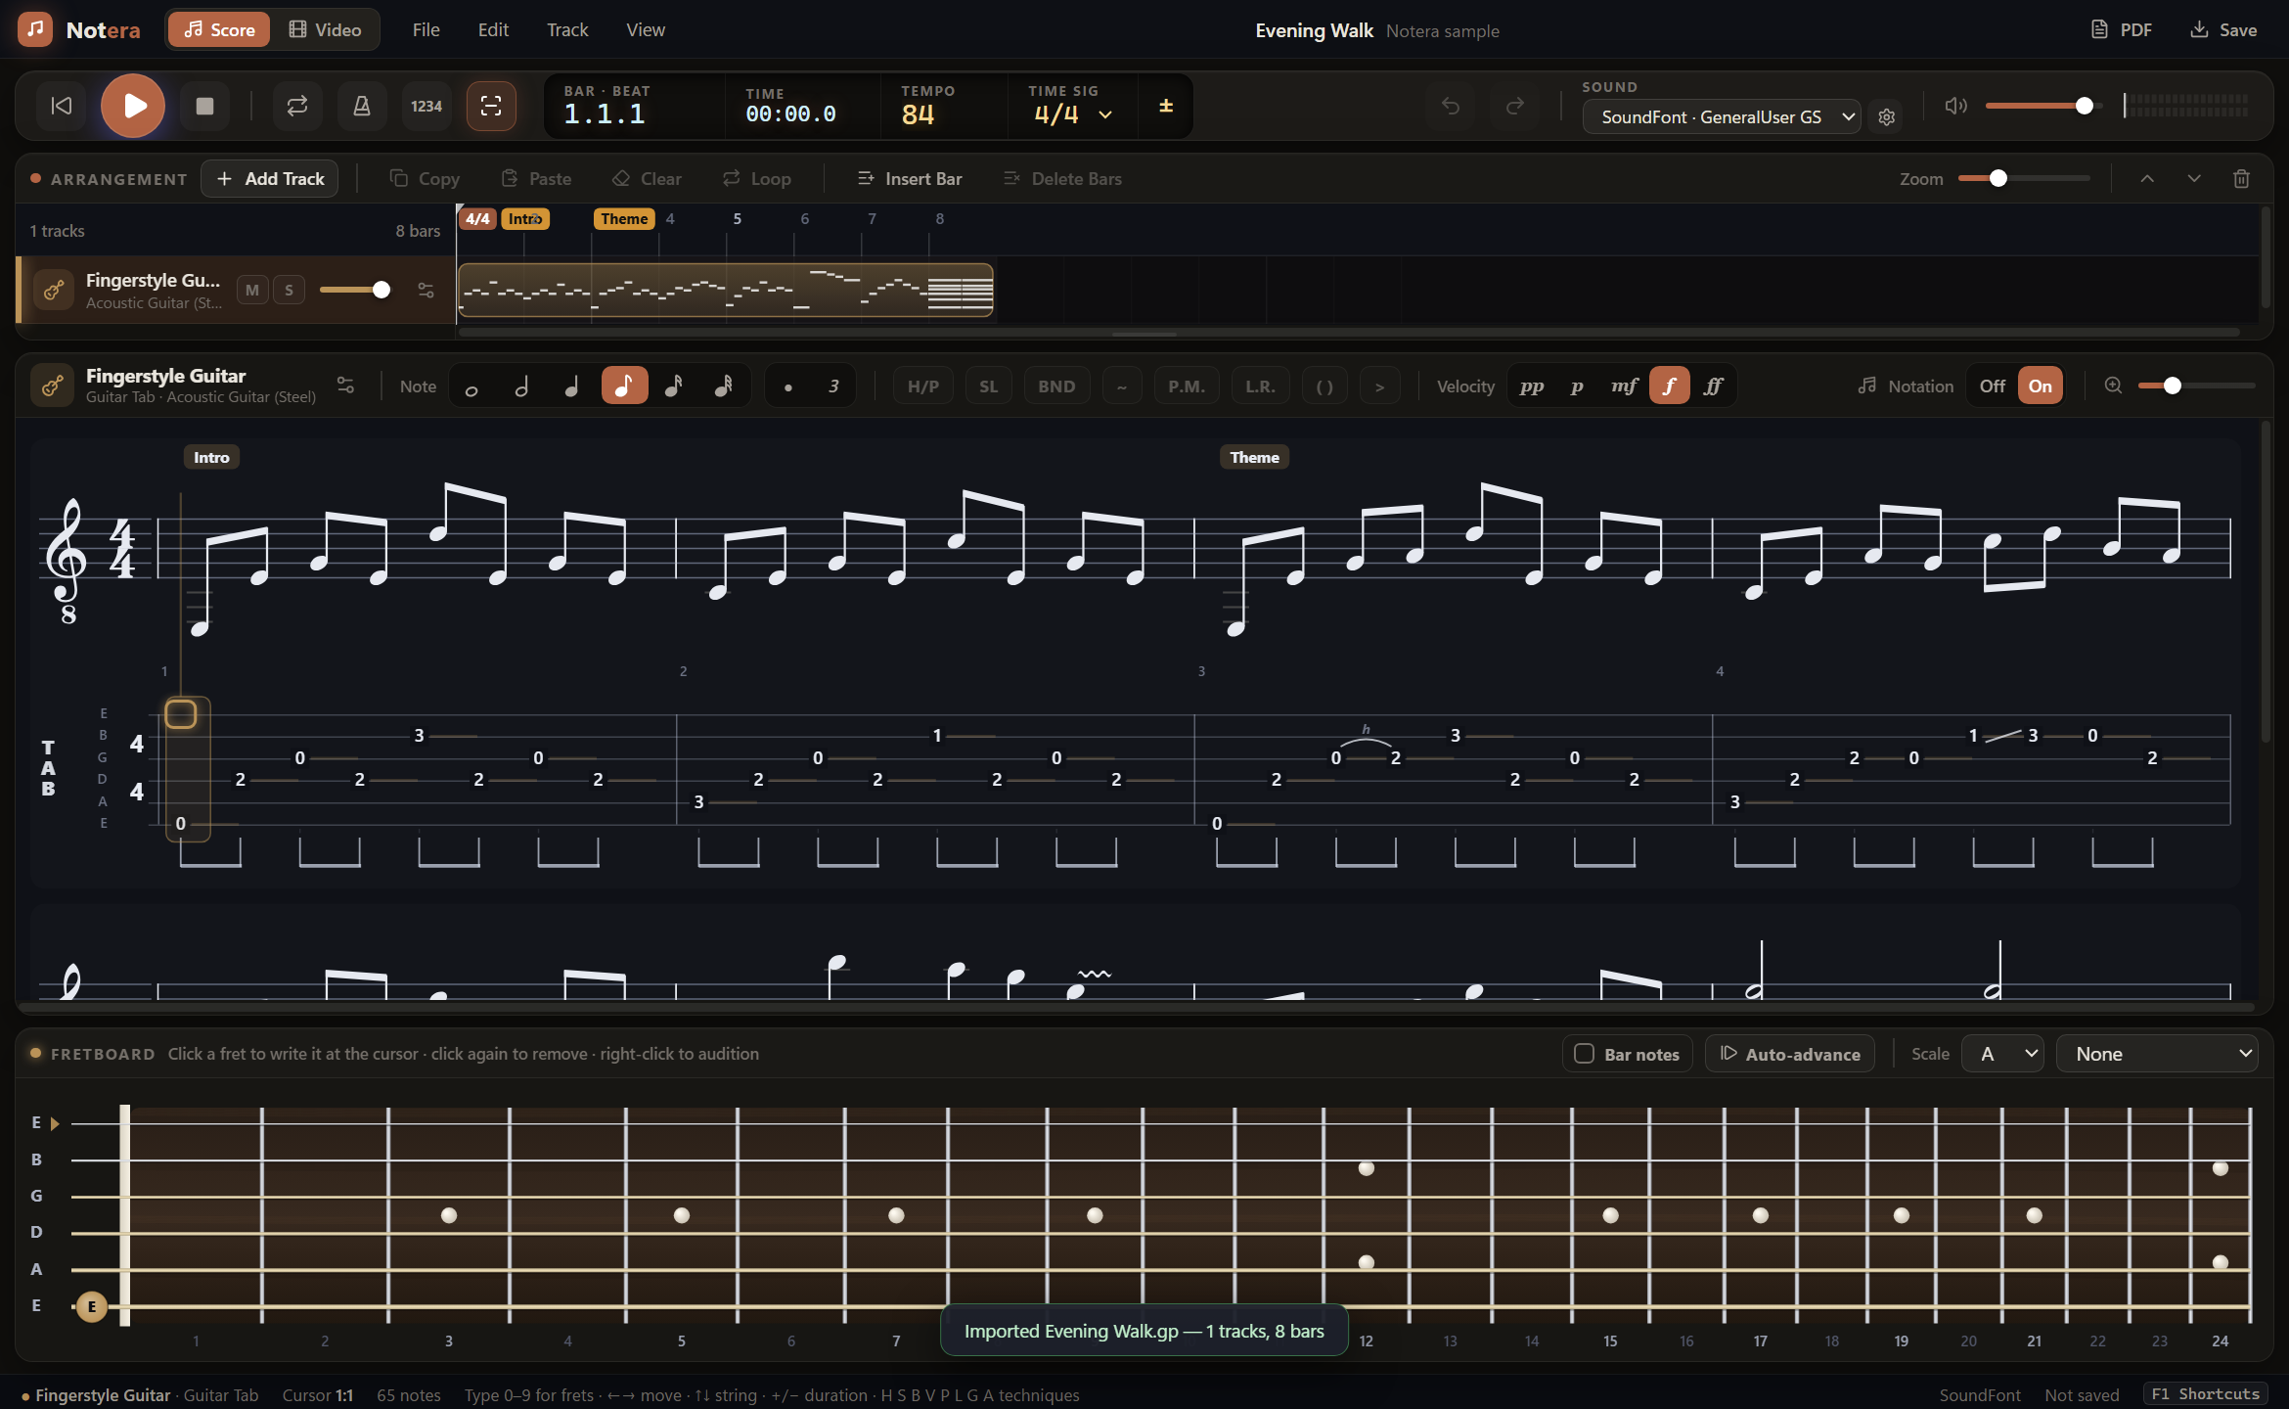The image size is (2289, 1409).
Task: Open the time signature 4/4 dropdown
Action: click(x=1072, y=114)
